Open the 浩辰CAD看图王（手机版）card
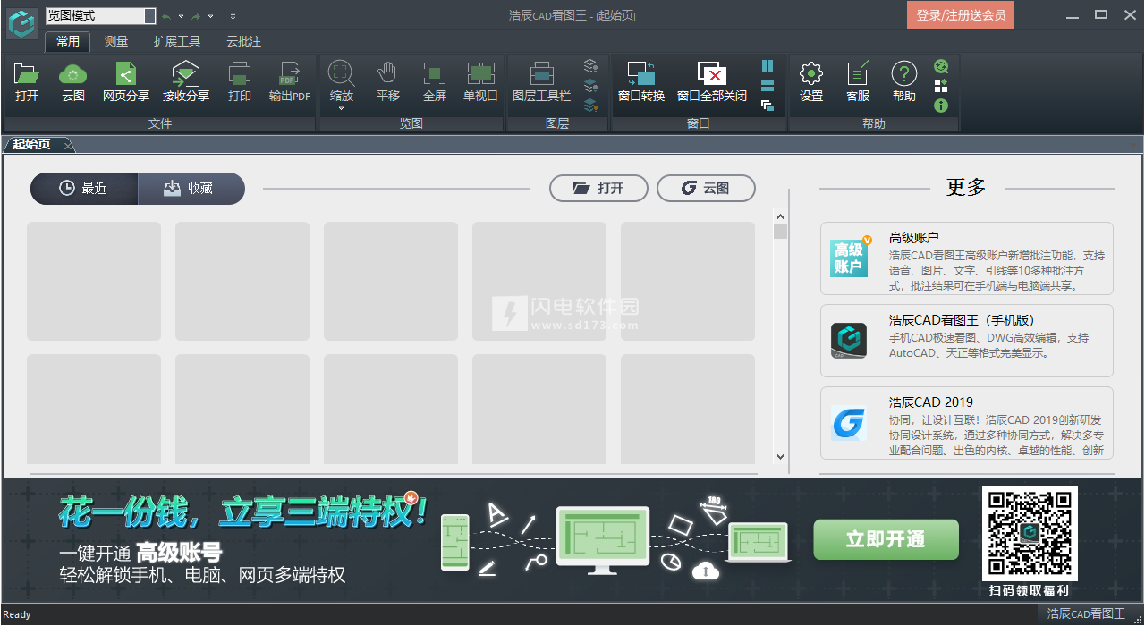1145x626 pixels. click(967, 341)
